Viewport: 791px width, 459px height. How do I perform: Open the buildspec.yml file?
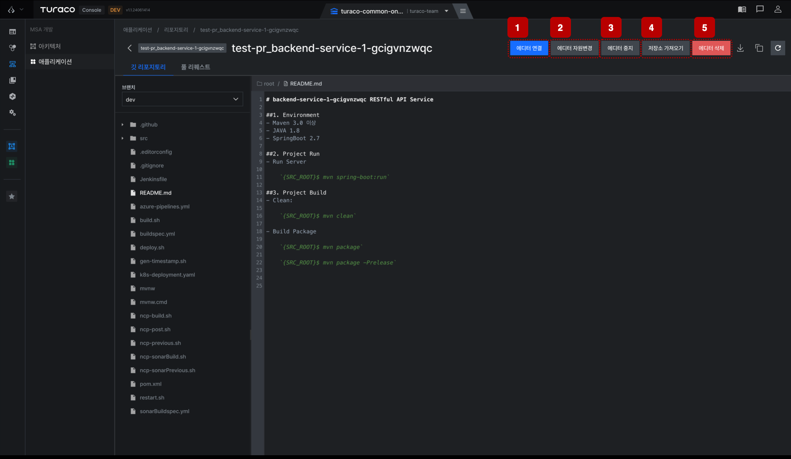pyautogui.click(x=157, y=234)
